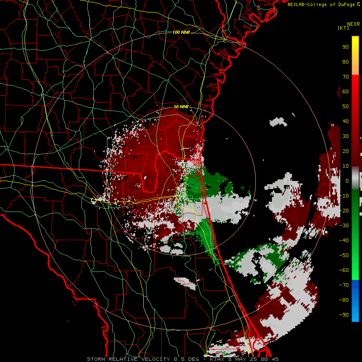Click the -80 value on the velocity scale
The image size is (362, 362).
[x=344, y=300]
